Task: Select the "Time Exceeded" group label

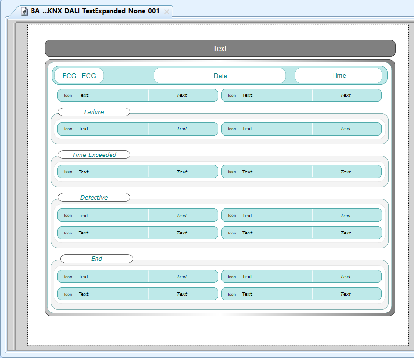Action: [x=94, y=155]
